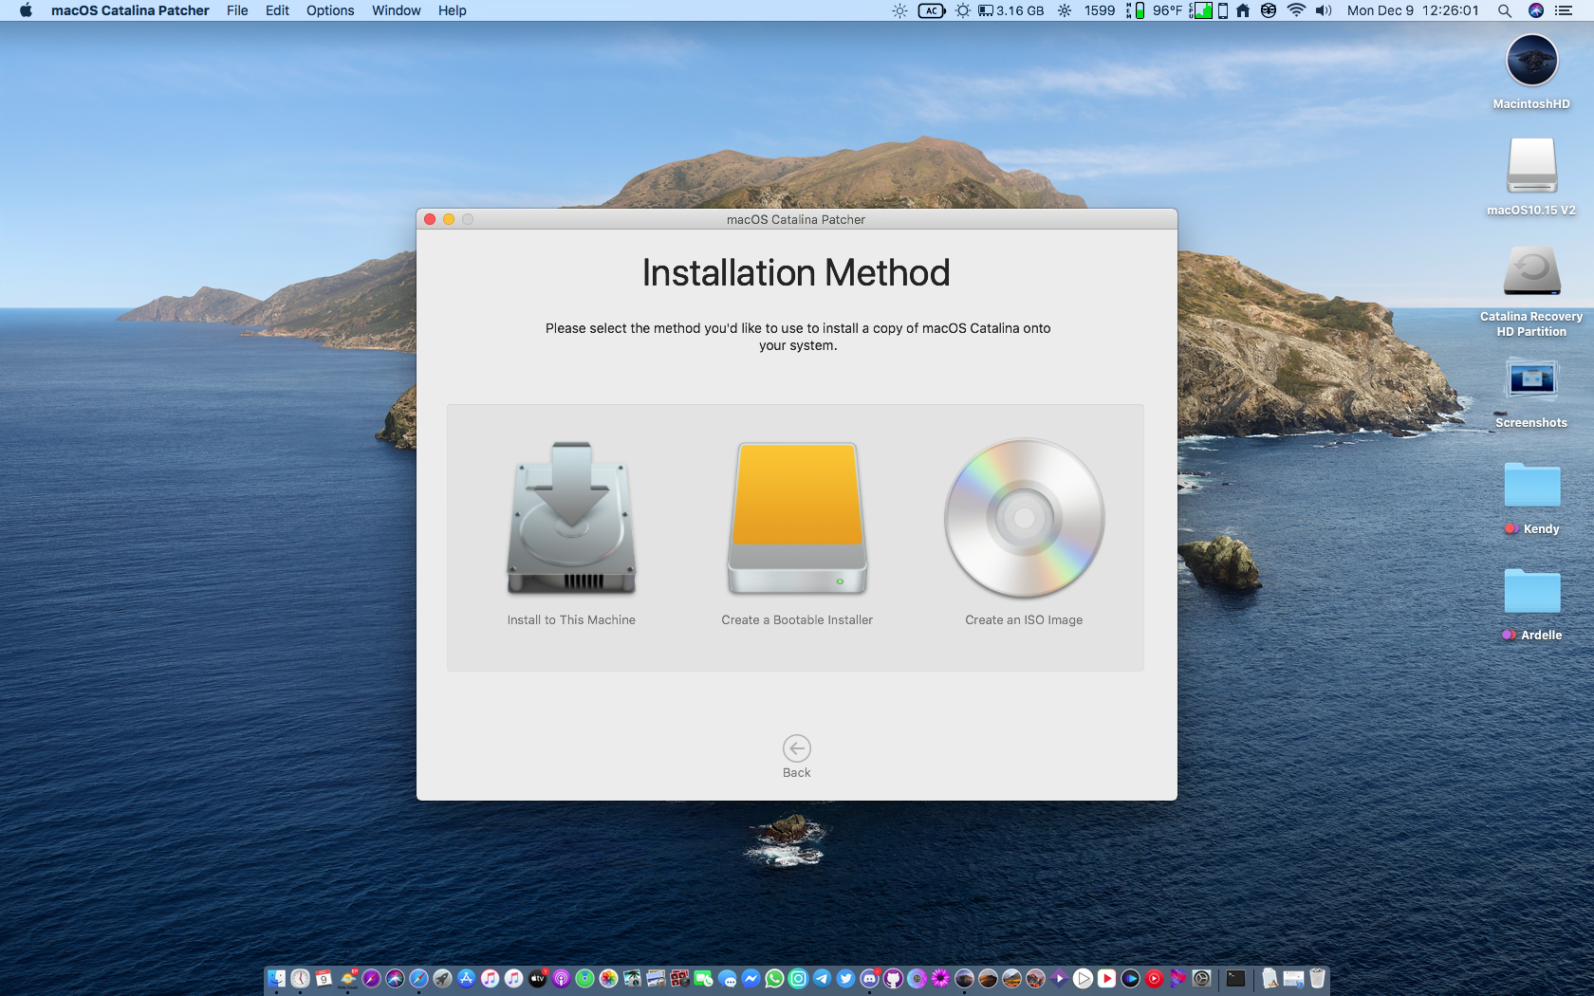Open Launchpad rocket icon in Dock
This screenshot has width=1594, height=996.
pyautogui.click(x=442, y=978)
